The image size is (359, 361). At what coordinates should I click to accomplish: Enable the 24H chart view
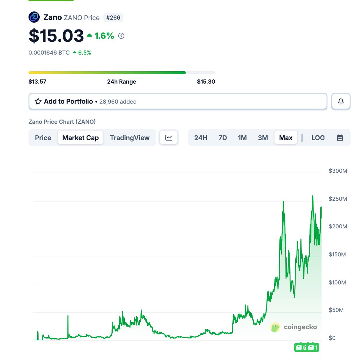(200, 137)
